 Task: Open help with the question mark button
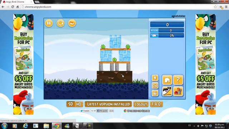[178, 80]
